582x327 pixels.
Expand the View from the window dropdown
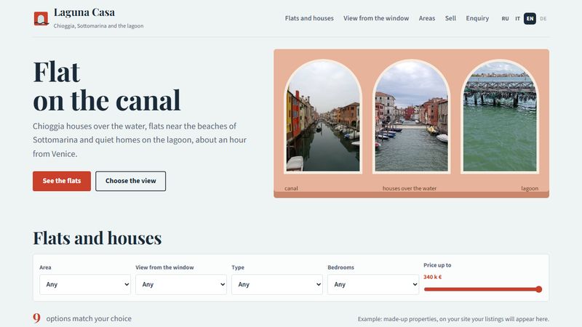pyautogui.click(x=181, y=284)
